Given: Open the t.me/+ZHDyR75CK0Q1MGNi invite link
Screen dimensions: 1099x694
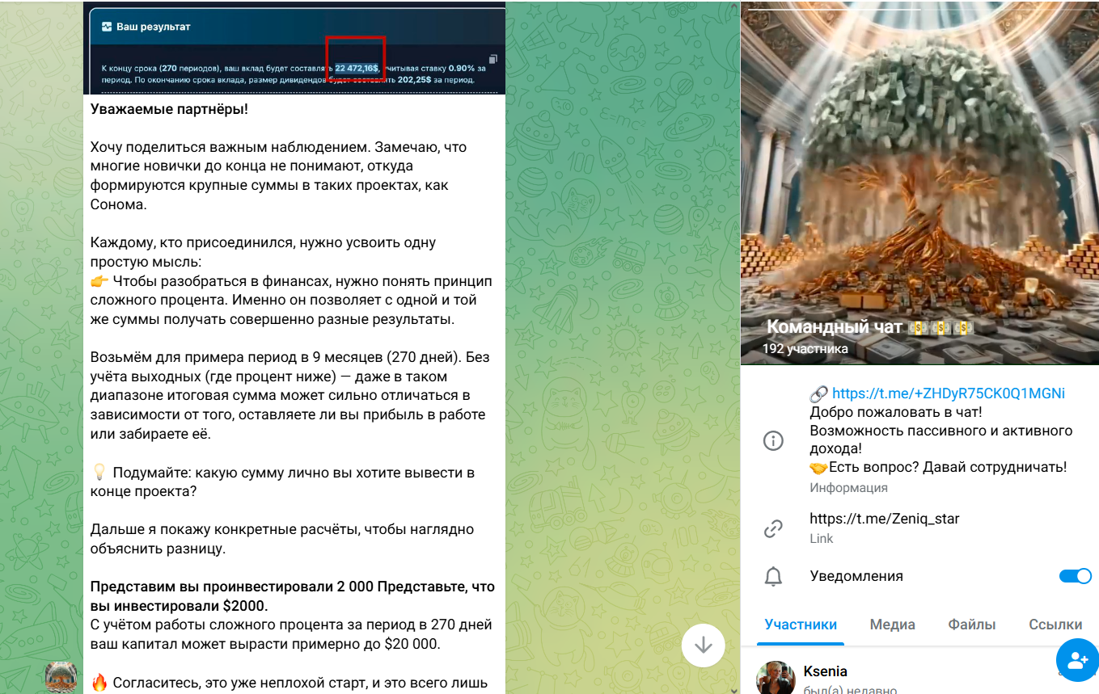Looking at the screenshot, I should pos(948,393).
